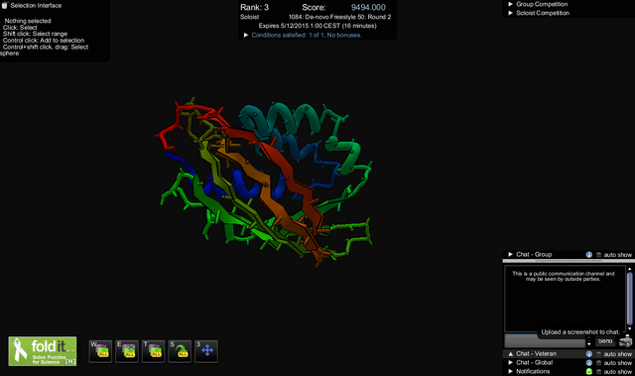Viewport: 635px width, 376px height.
Task: Expand Conditions satisfied details
Action: 245,35
